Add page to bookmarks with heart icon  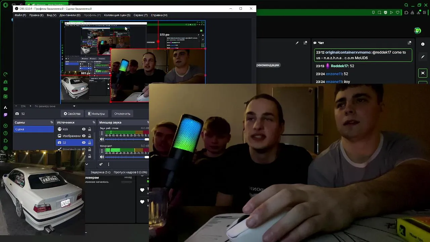coord(398,12)
